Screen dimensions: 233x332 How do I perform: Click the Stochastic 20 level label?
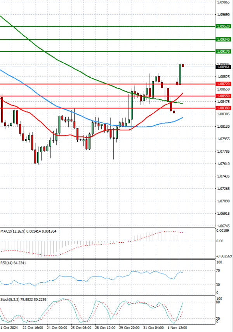coord(218,319)
